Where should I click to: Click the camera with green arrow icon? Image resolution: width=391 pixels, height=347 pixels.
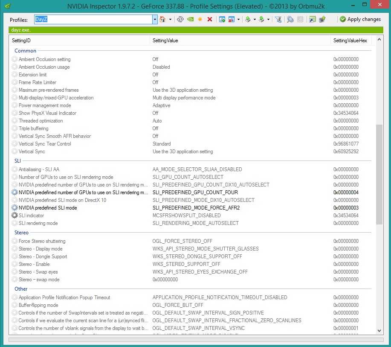(x=322, y=19)
